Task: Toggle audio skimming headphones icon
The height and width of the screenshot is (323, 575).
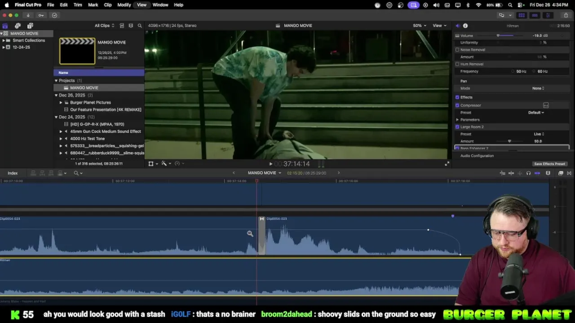Action: coord(528,173)
